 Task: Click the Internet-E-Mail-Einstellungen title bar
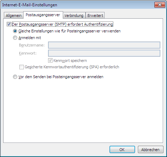77,5
